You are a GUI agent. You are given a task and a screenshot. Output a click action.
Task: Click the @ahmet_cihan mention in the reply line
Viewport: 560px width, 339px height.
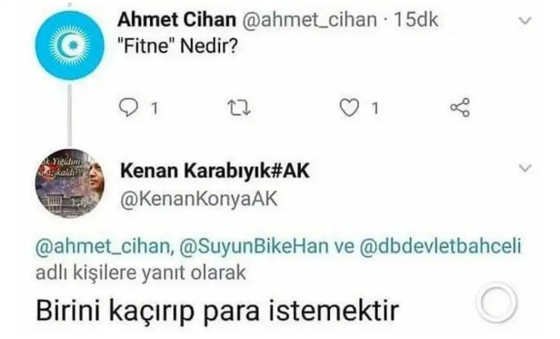pyautogui.click(x=102, y=247)
